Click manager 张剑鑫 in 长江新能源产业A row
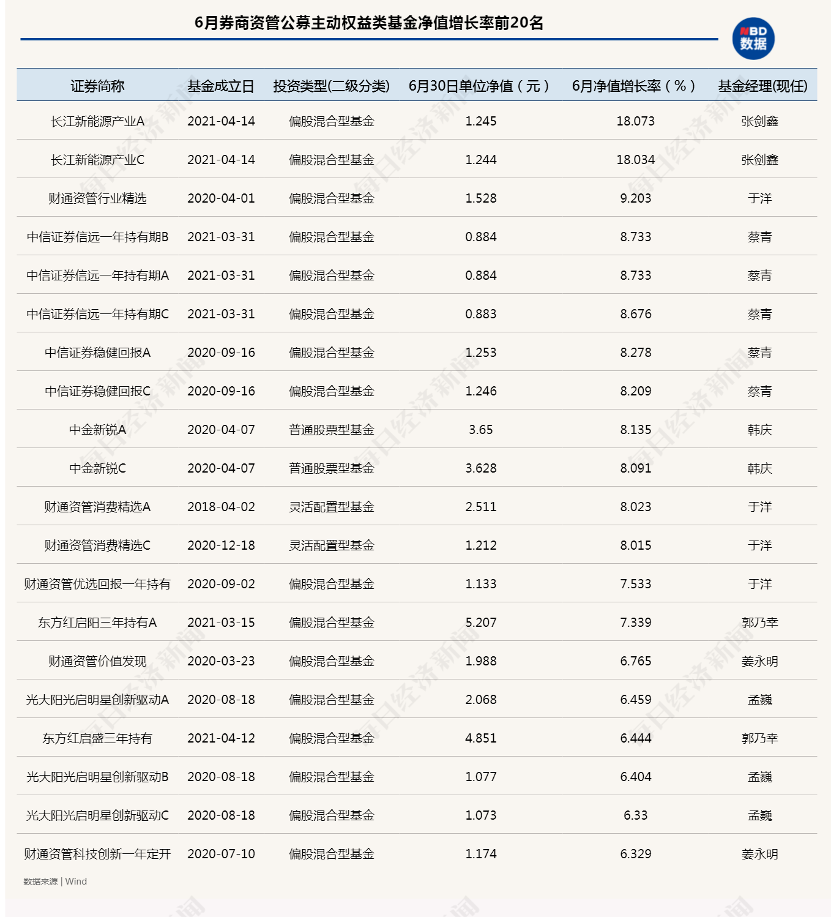 tap(759, 121)
